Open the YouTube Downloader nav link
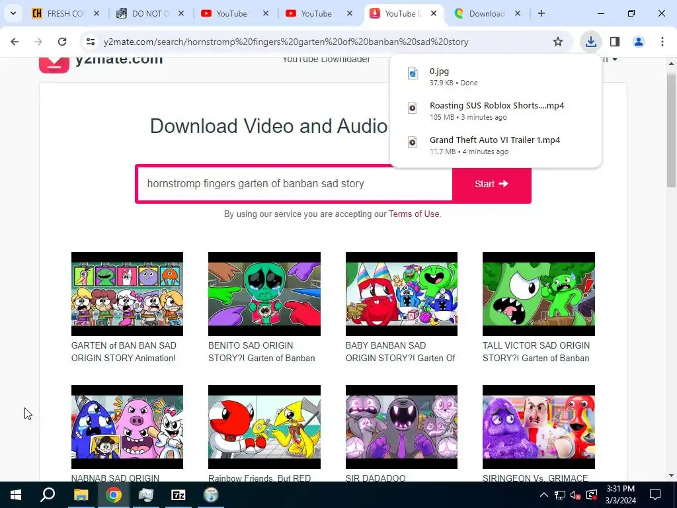Screen dimensions: 677x508 (326, 60)
